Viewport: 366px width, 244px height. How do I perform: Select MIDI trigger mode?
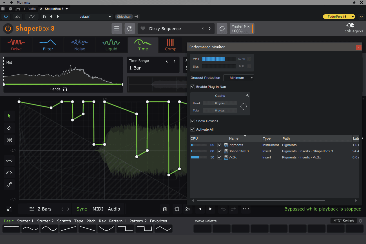pos(98,209)
